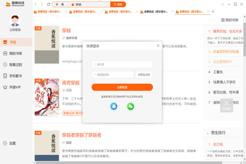Open 设置 settings in the sidebar
The width and height of the screenshot is (246, 164).
[x=9, y=143]
